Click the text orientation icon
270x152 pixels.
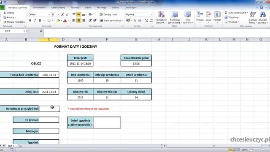tap(90, 14)
